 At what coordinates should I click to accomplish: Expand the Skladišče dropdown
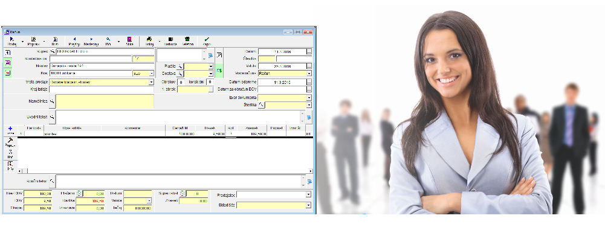point(308,205)
